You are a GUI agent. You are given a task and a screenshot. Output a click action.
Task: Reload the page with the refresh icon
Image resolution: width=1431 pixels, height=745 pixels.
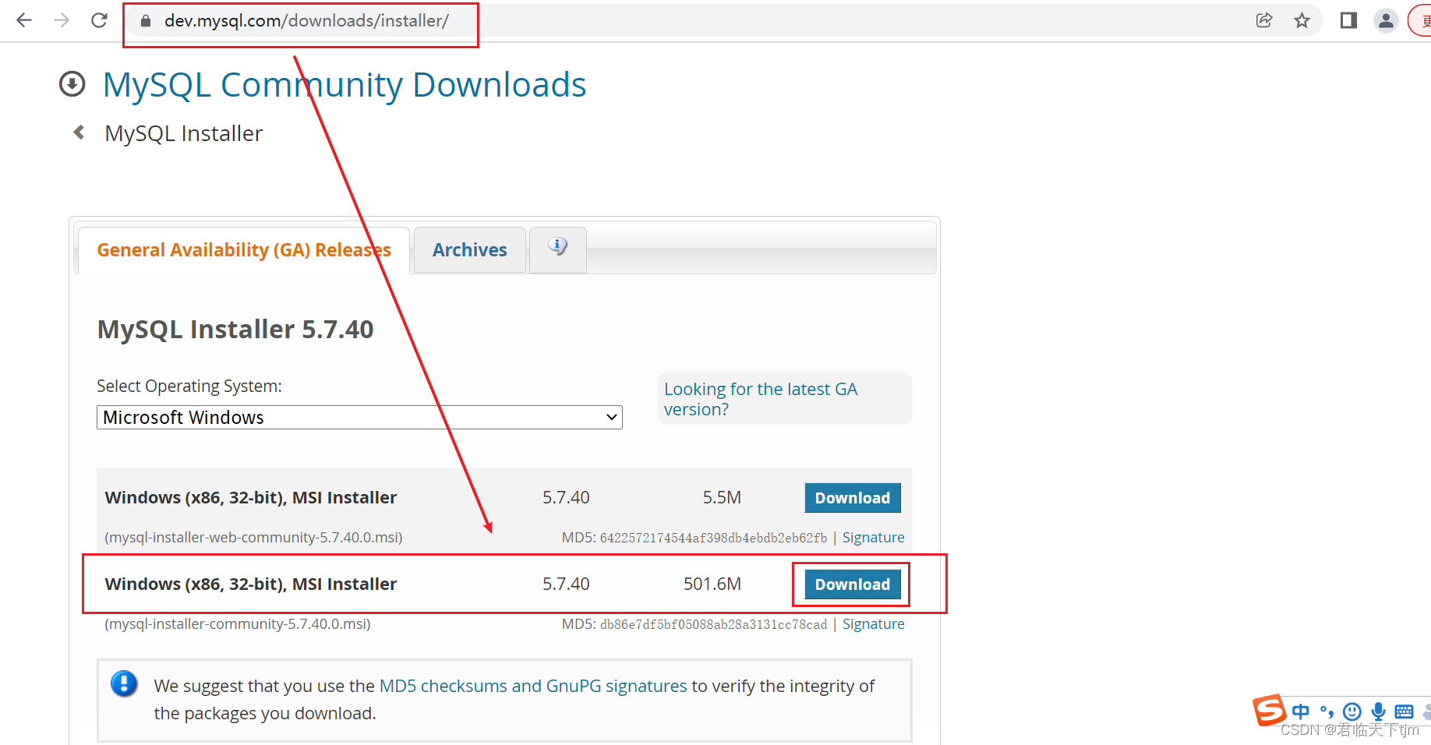pos(99,20)
